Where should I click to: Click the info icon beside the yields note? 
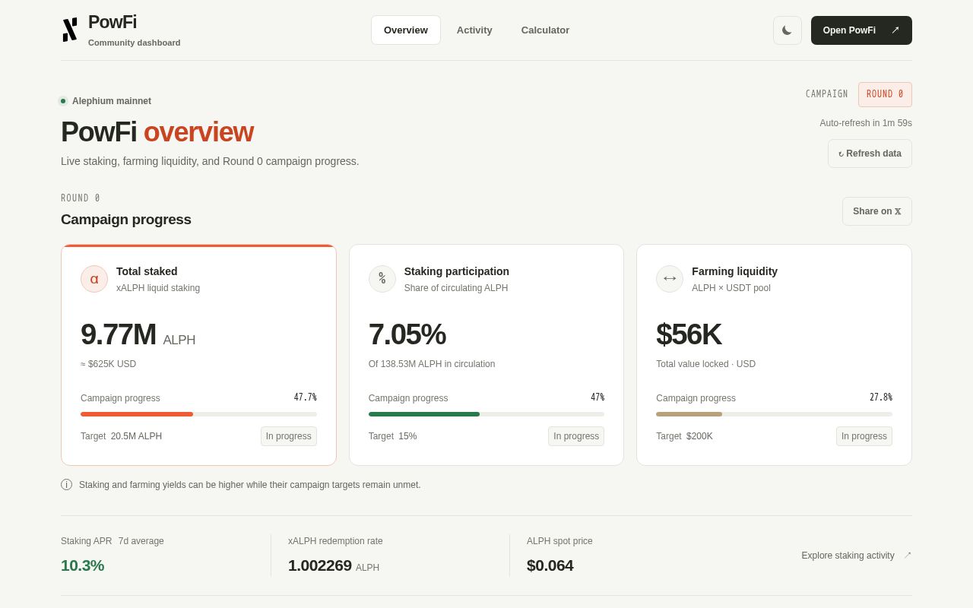click(66, 485)
